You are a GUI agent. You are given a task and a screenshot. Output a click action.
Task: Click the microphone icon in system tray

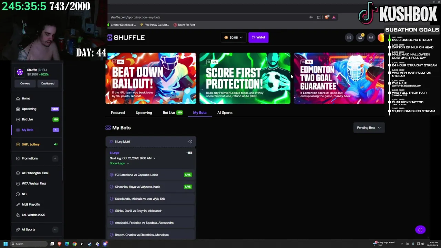tap(413, 244)
